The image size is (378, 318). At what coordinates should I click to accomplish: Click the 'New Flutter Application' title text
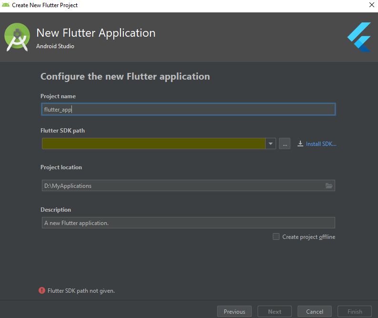[x=96, y=33]
